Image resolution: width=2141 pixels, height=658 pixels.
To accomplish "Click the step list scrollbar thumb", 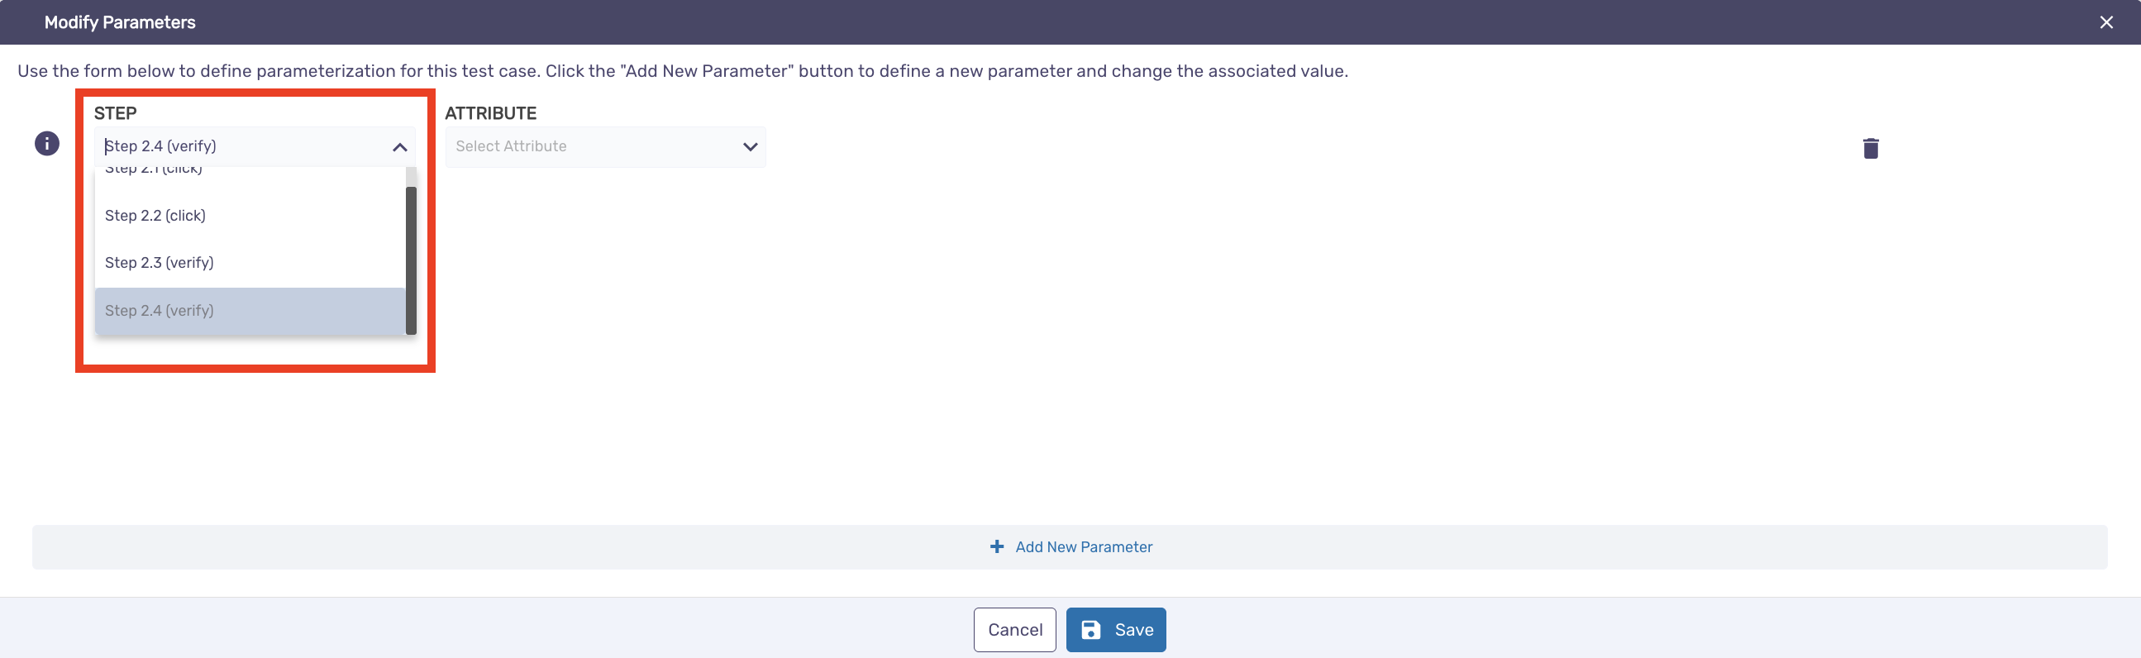I will click(x=411, y=260).
